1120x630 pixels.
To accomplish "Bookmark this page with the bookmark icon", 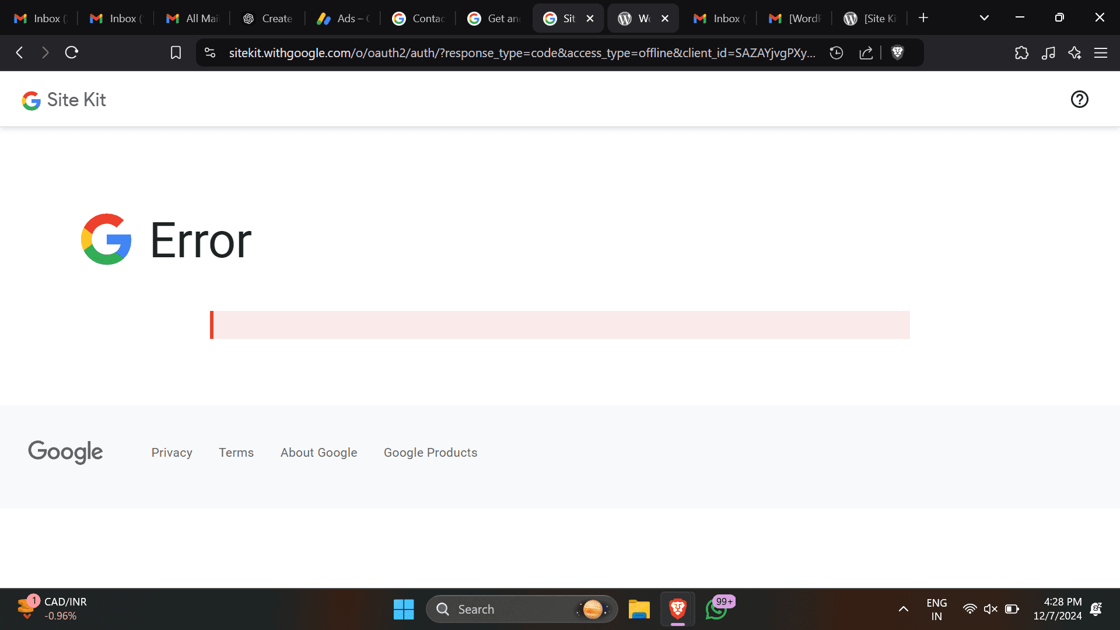I will [176, 53].
